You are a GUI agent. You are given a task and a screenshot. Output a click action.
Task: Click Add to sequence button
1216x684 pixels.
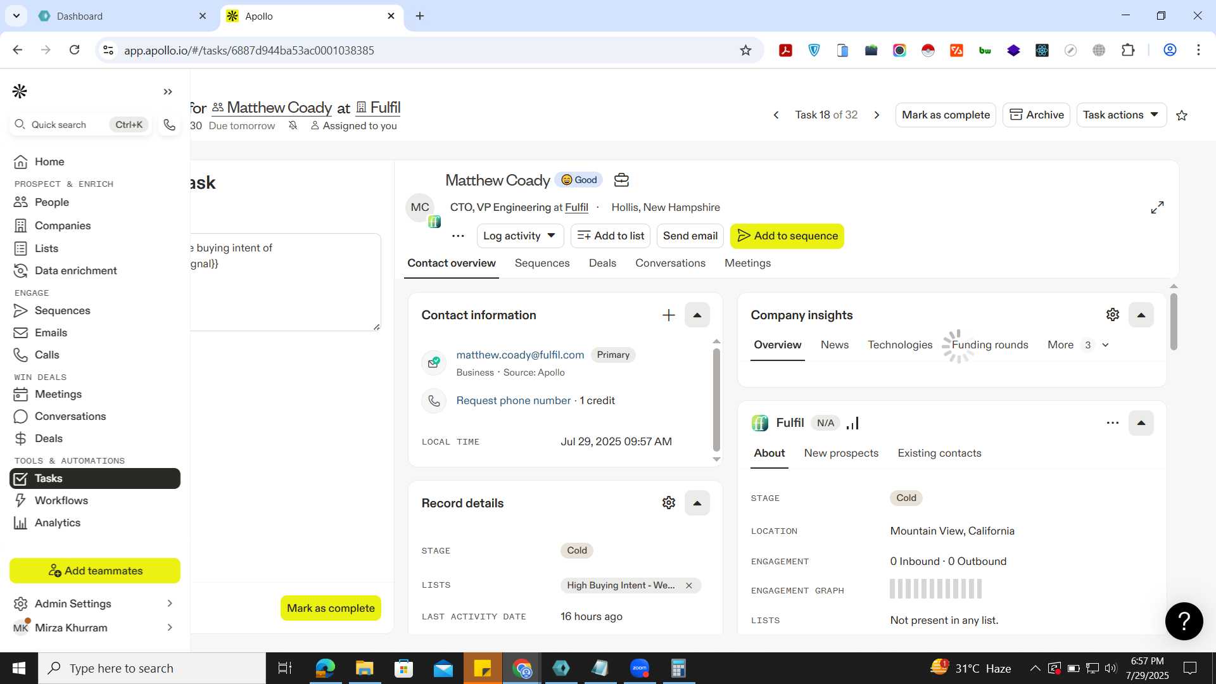tap(787, 236)
